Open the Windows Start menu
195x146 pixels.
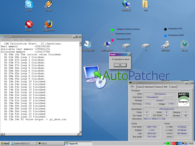pyautogui.click(x=5, y=143)
